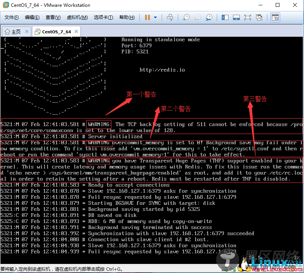Close the CentOS_7_64 tab
Viewport: 304px width, 273px height.
(76, 31)
